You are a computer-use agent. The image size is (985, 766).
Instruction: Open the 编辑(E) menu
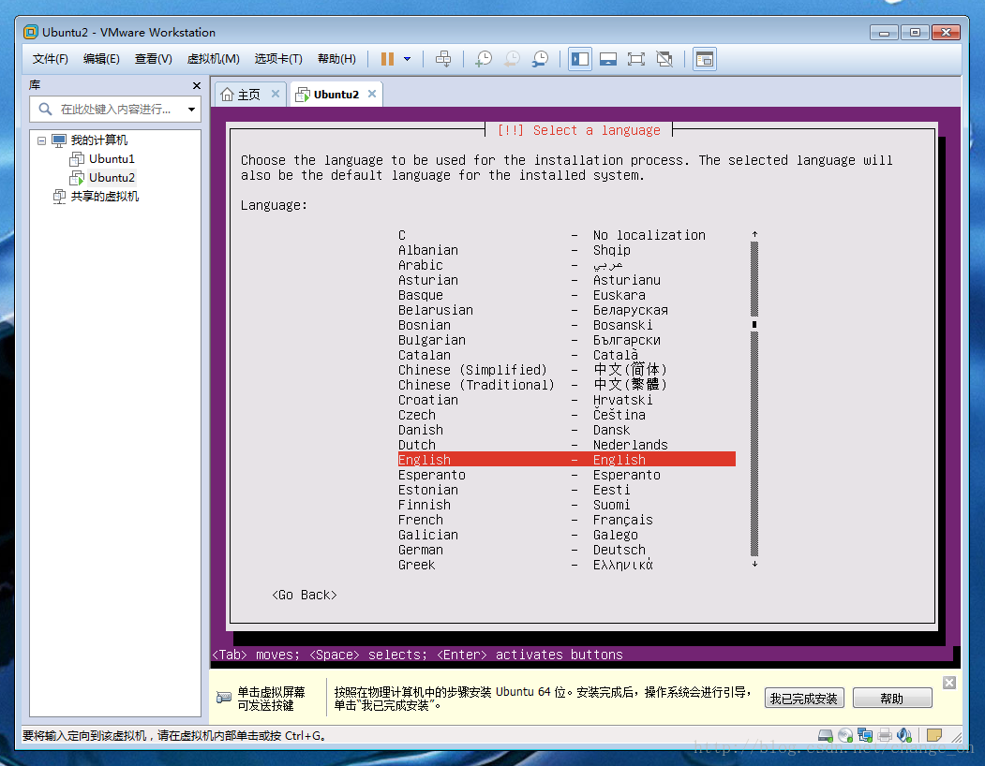click(101, 59)
